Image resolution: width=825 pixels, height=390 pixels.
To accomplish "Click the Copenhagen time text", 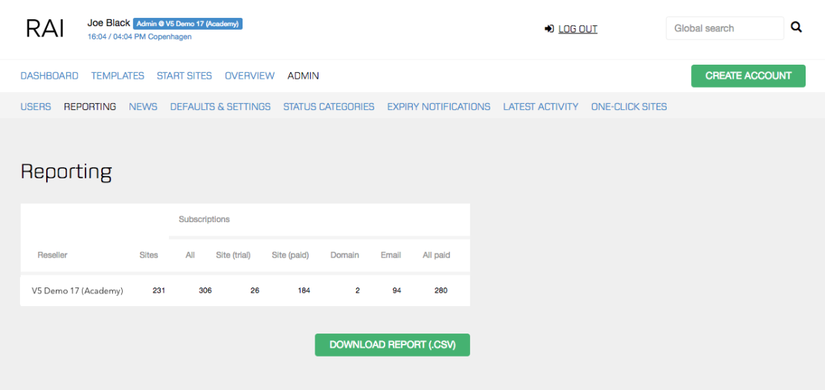I will 139,37.
